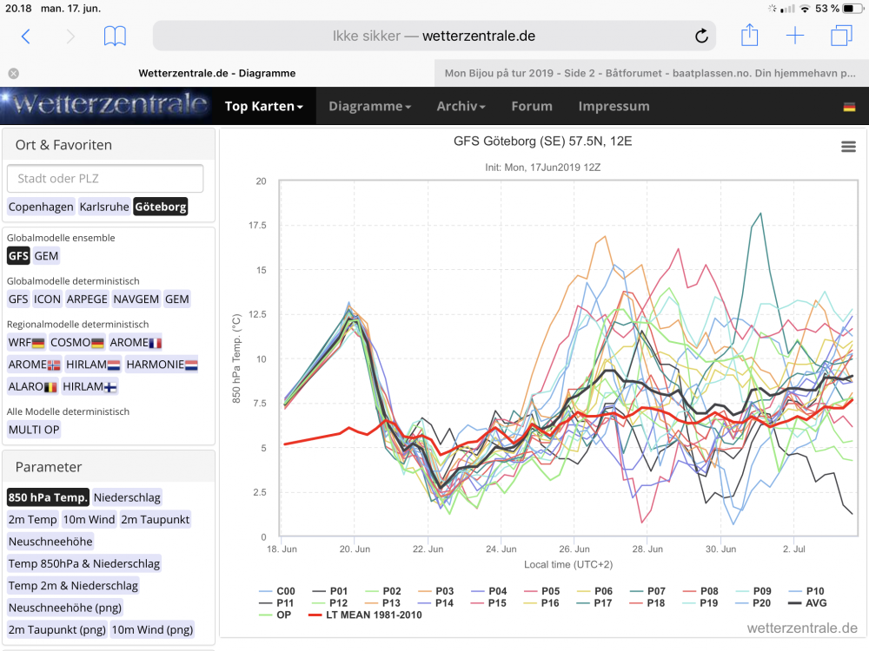Toggle P01 series in chart legend
The image size is (869, 651).
330,591
